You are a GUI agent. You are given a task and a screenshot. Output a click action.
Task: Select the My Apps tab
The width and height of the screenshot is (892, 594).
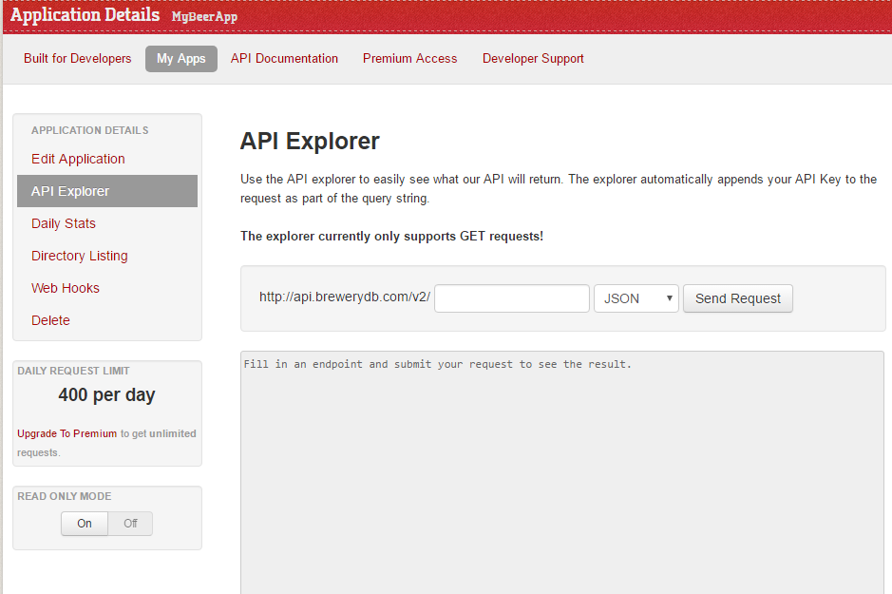point(180,59)
